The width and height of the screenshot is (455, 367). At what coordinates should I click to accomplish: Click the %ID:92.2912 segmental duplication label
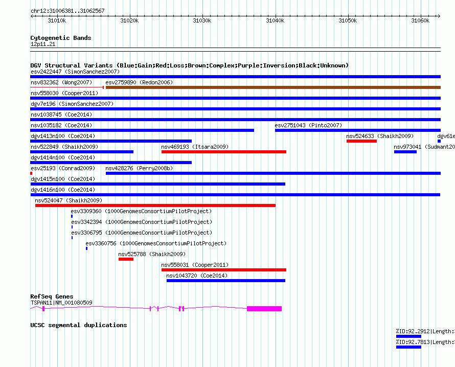[425, 331]
